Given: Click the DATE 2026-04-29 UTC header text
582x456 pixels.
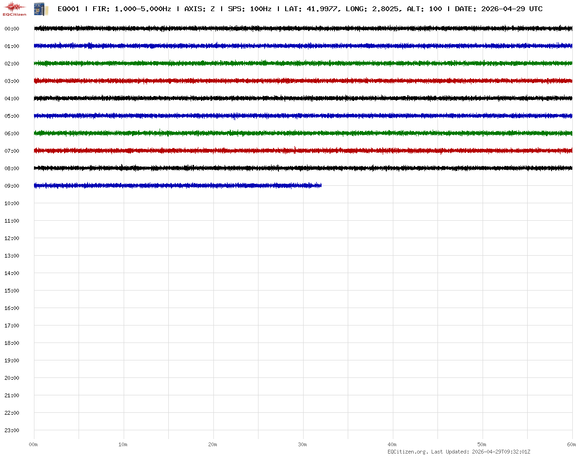Looking at the screenshot, I should pos(499,9).
